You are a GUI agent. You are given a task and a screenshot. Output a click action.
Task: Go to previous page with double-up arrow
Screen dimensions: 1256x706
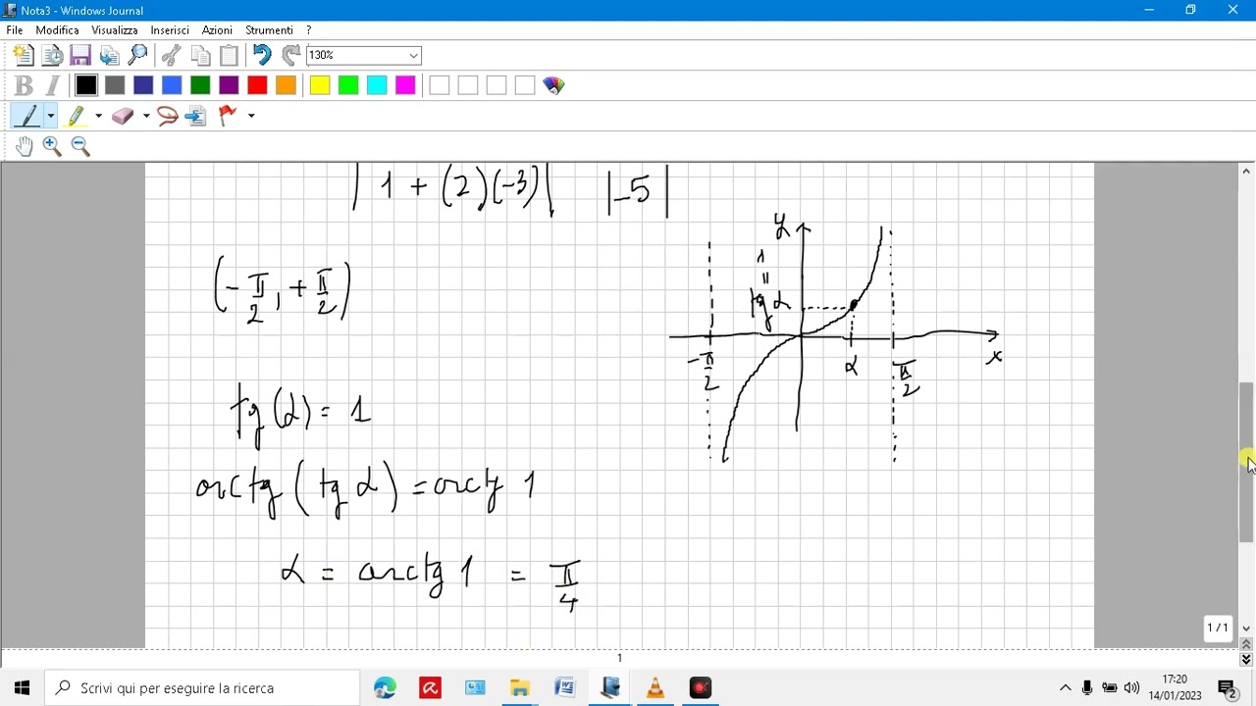[1246, 644]
